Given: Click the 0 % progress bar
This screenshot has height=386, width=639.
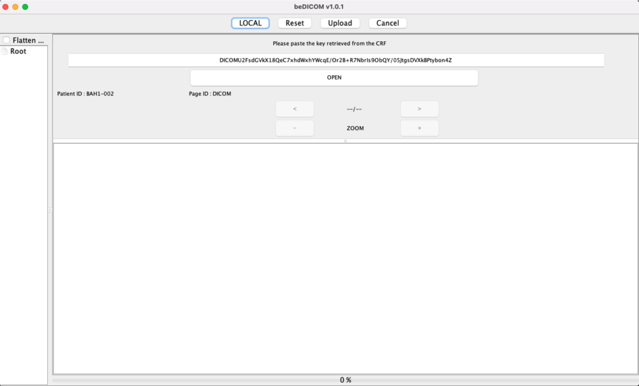Looking at the screenshot, I should tap(345, 380).
